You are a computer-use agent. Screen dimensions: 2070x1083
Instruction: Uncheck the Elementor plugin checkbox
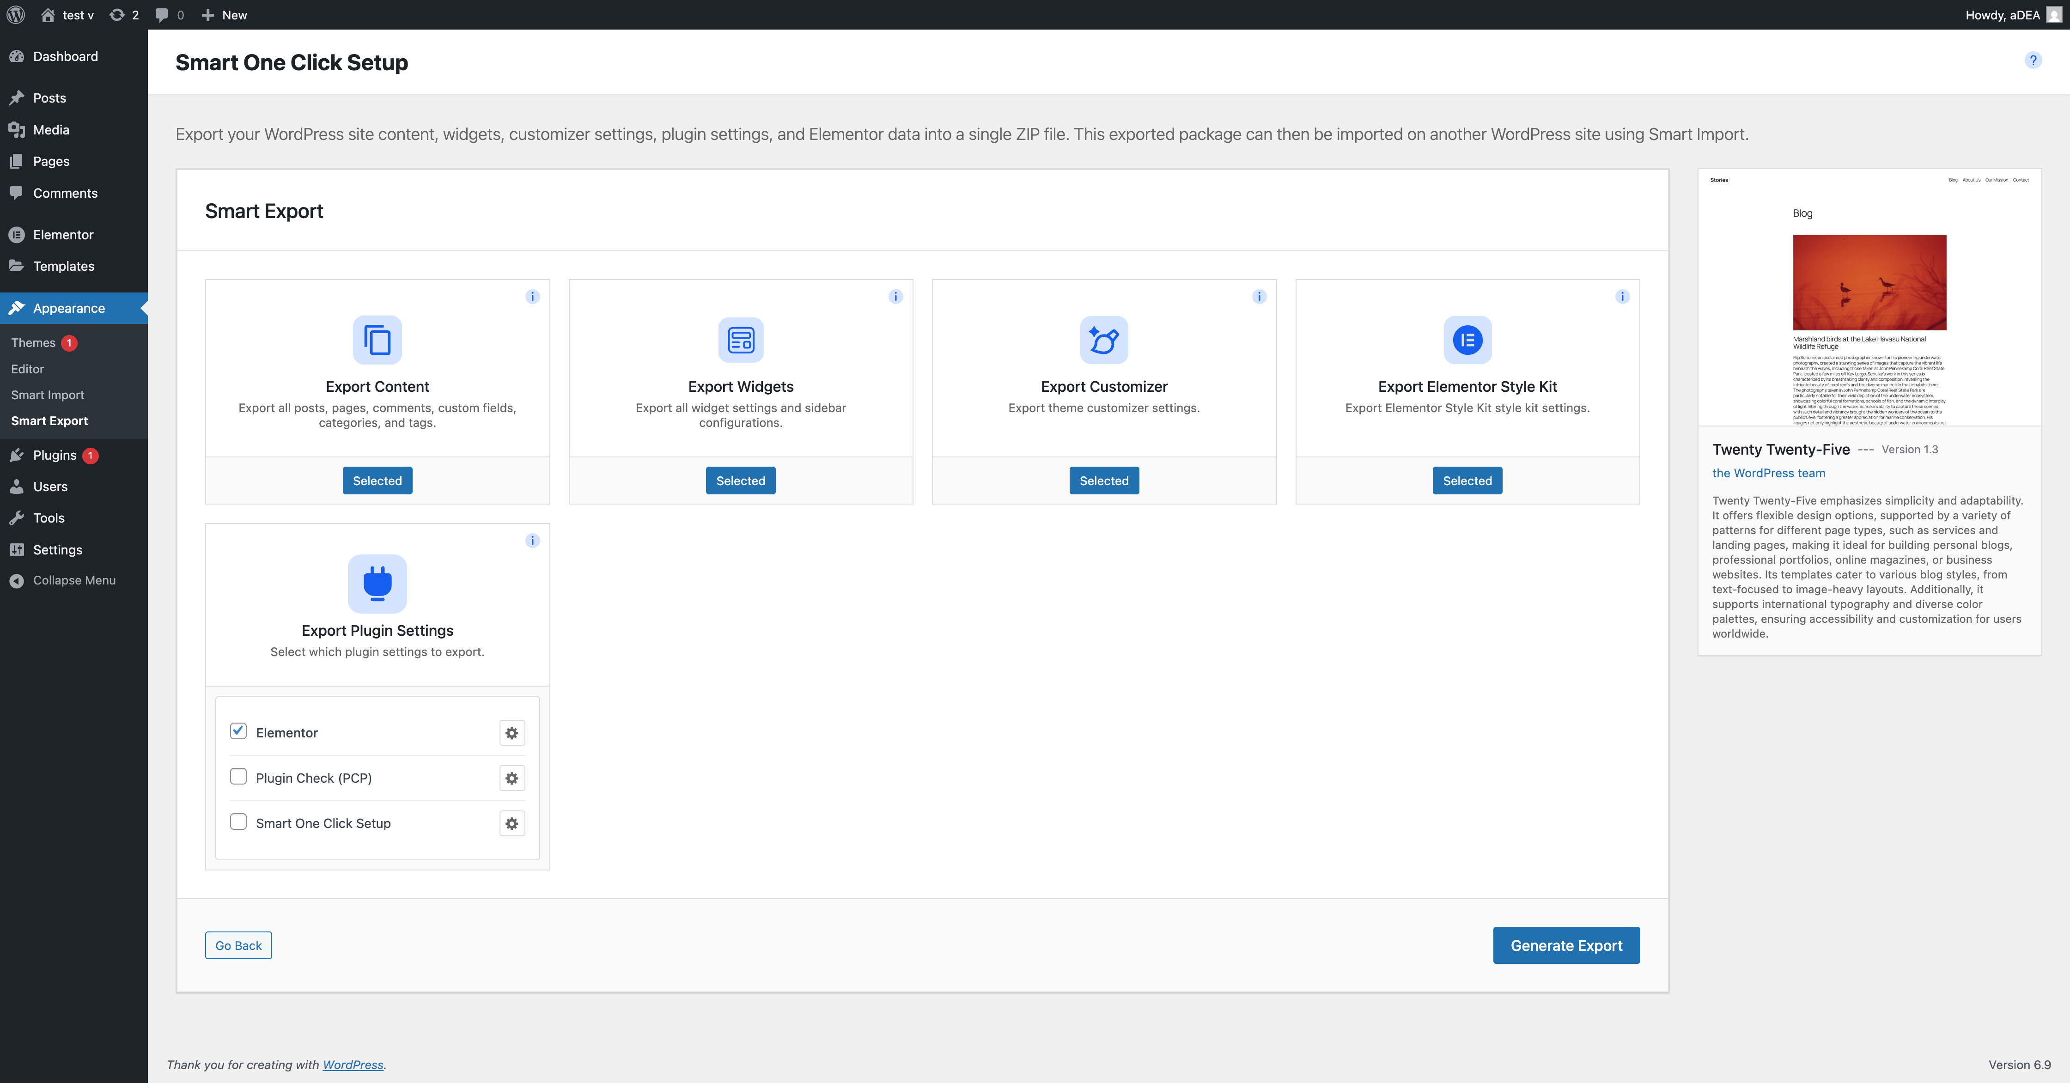[238, 731]
